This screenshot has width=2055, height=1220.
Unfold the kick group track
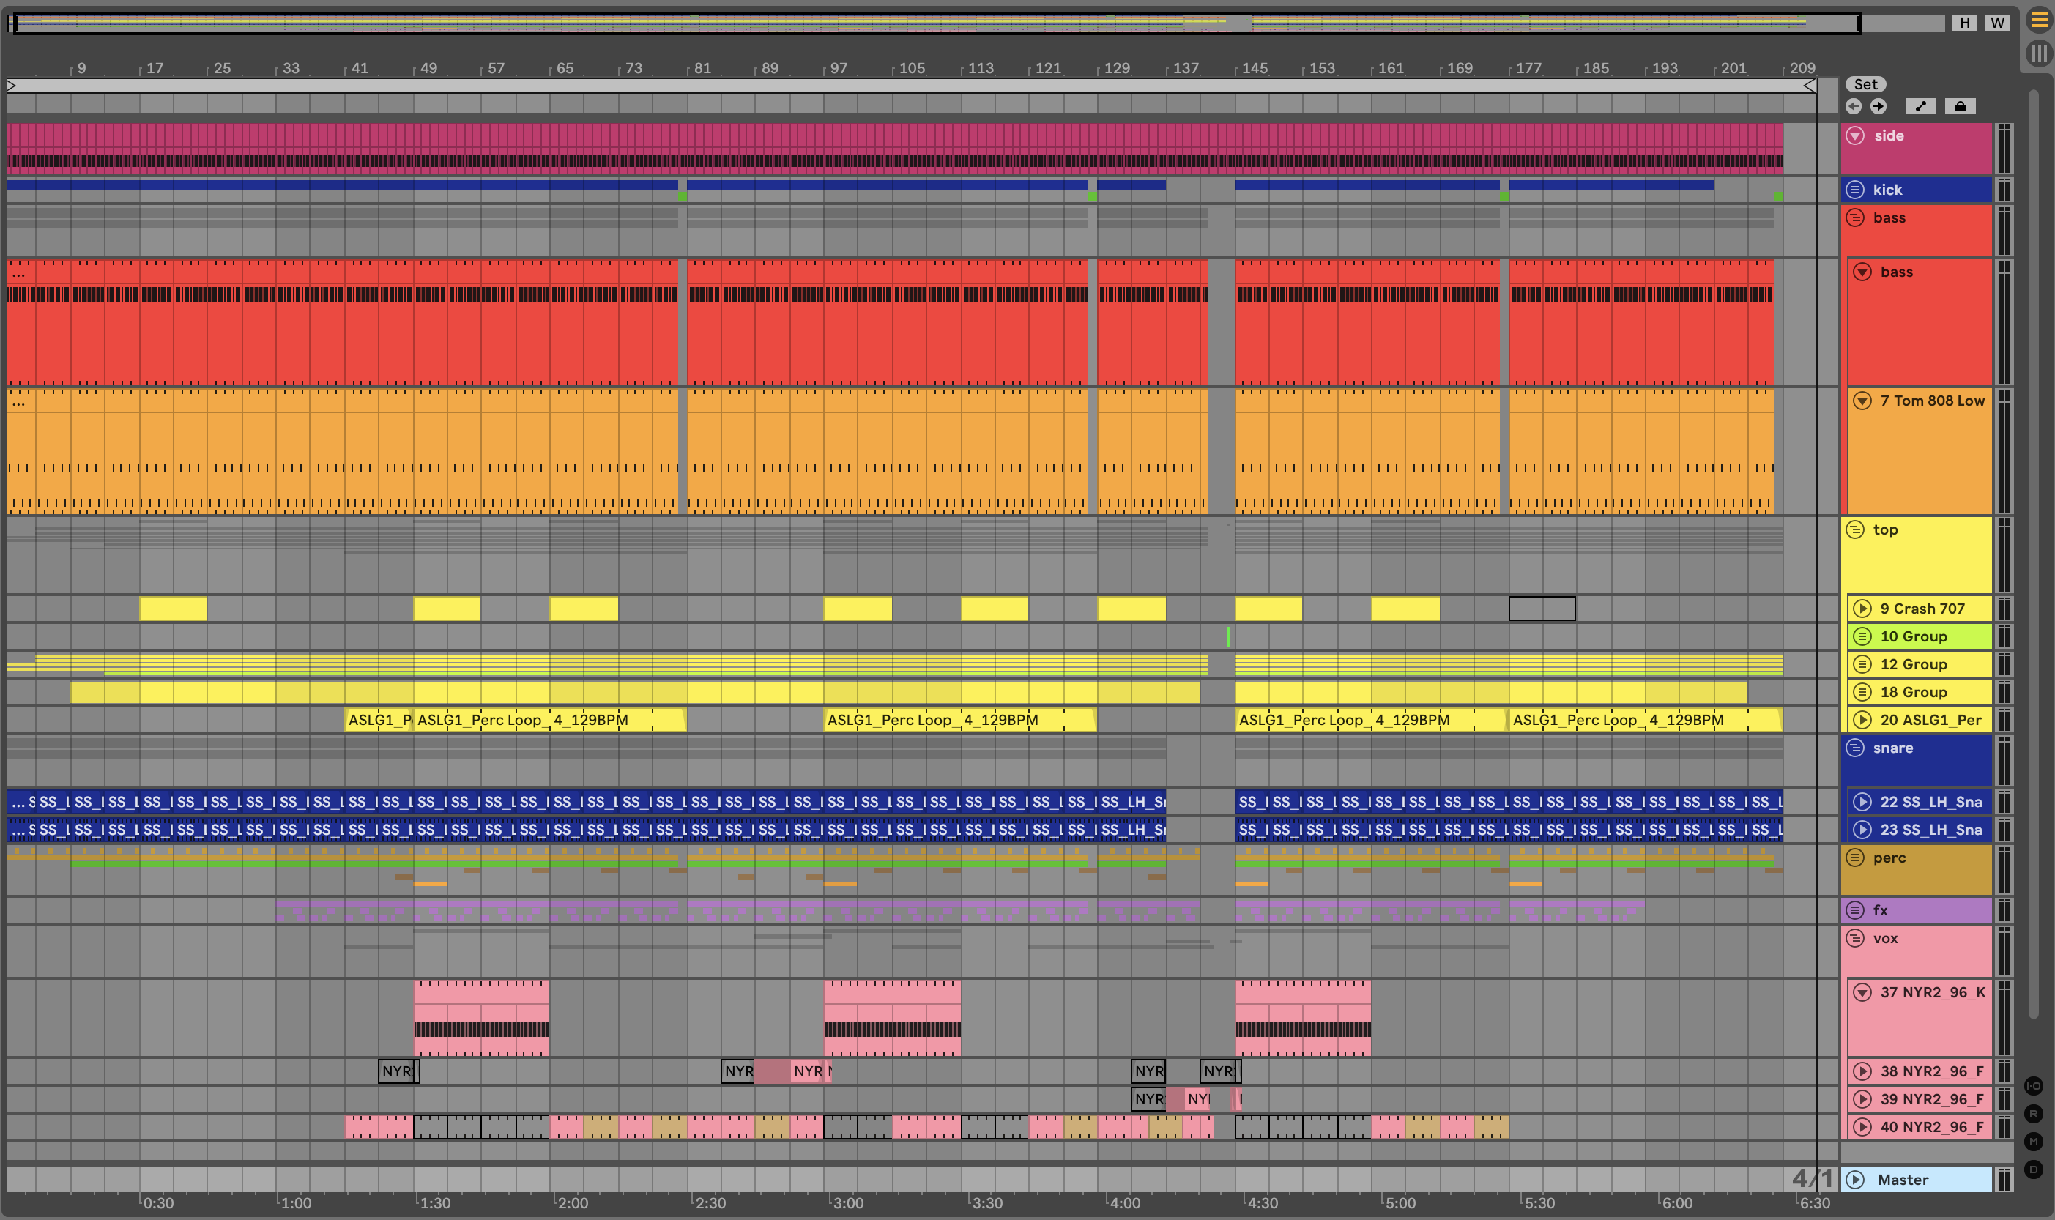point(1855,190)
